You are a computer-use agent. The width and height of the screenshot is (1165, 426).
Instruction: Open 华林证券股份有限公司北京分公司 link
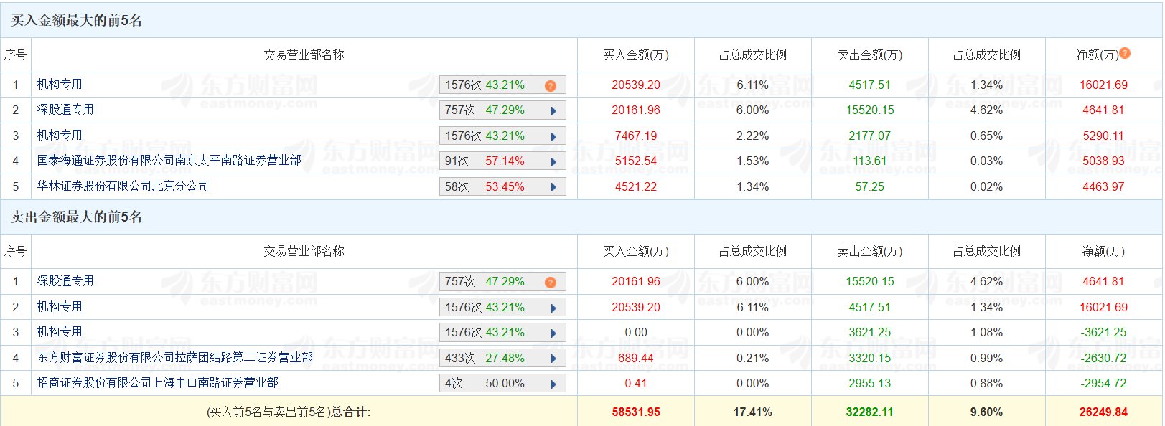123,186
